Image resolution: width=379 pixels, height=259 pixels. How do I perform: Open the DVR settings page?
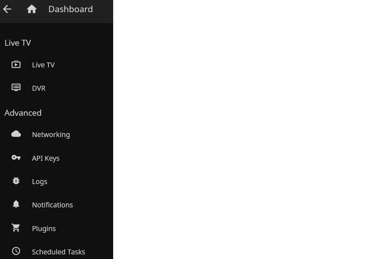[38, 88]
